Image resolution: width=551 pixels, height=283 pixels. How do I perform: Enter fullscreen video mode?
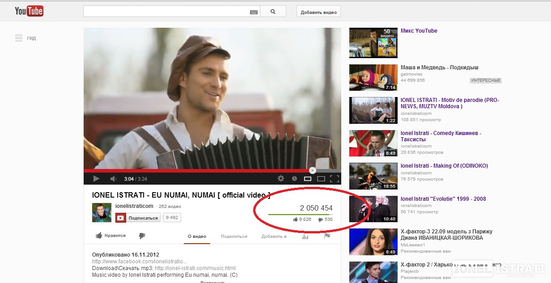point(334,179)
